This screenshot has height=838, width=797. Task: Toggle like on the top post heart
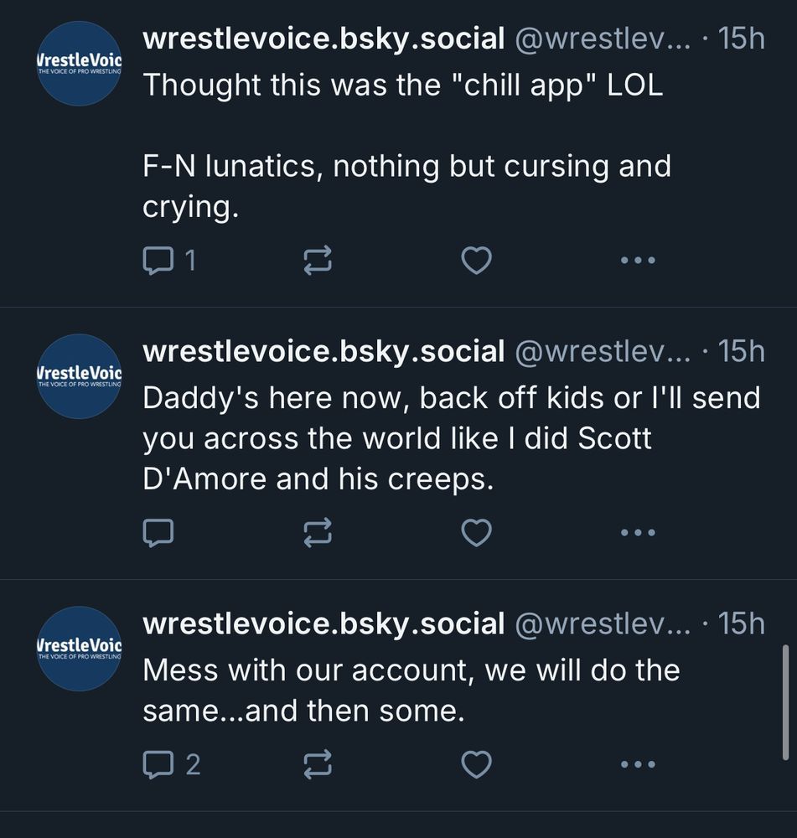[476, 261]
